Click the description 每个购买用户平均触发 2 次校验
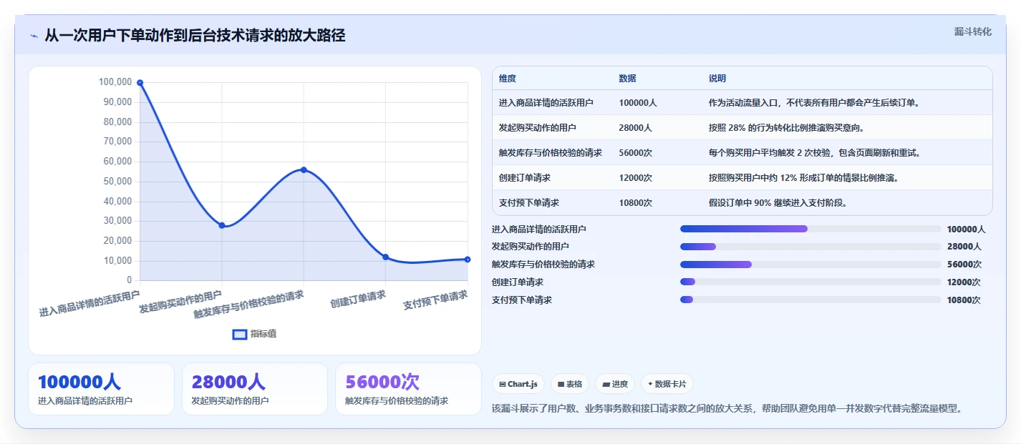Screen dimensions: 1021x444 (x=815, y=153)
